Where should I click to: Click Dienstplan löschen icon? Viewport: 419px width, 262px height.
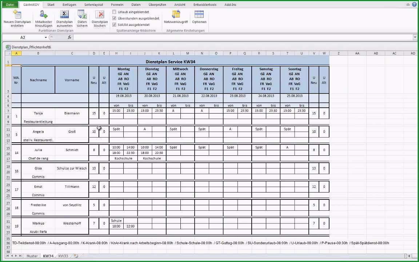pyautogui.click(x=100, y=14)
